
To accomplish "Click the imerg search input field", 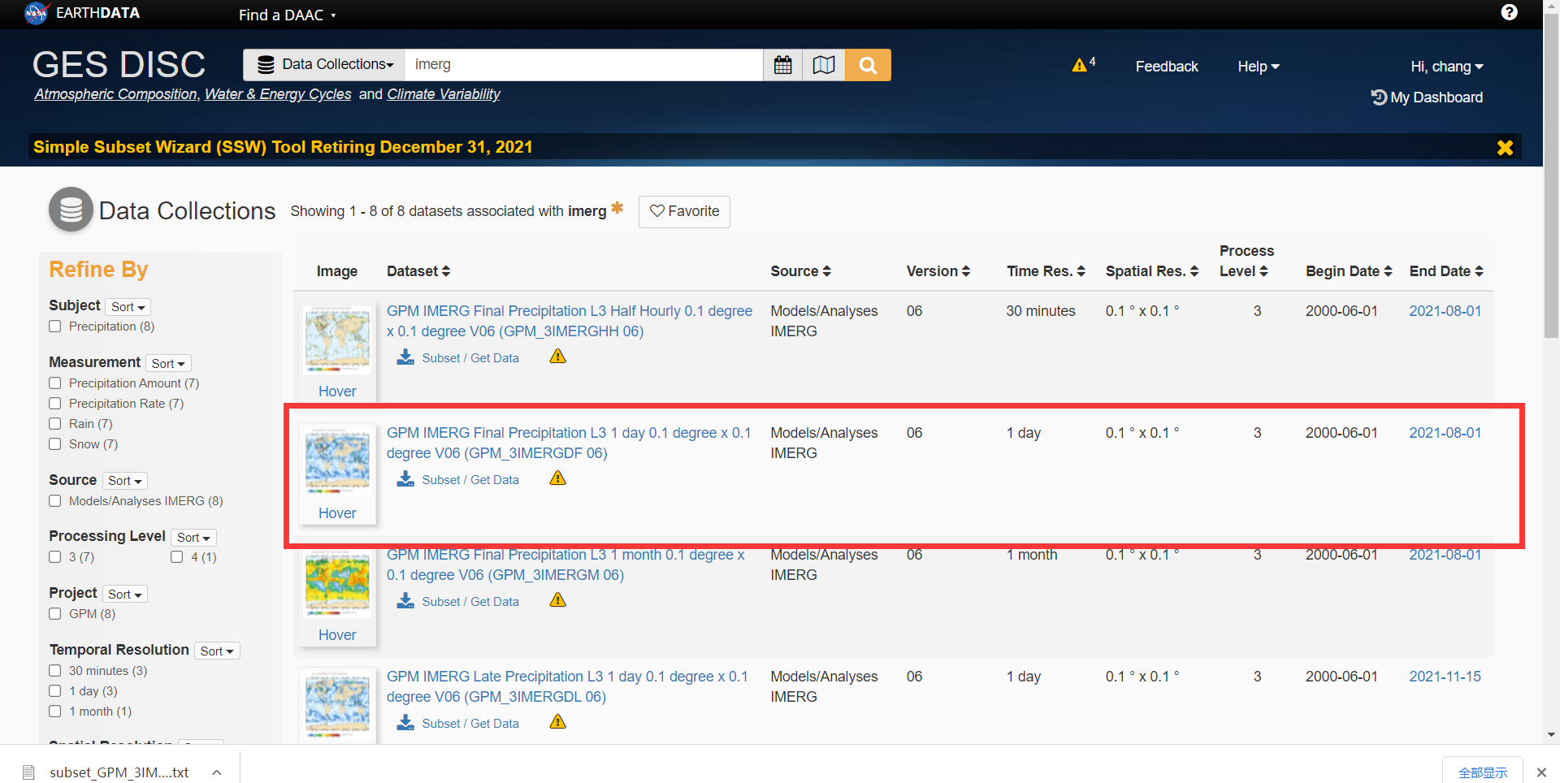I will [x=583, y=65].
